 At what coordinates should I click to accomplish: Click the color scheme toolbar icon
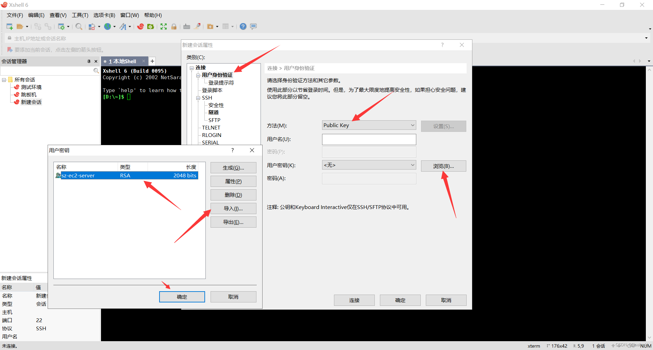click(x=92, y=27)
